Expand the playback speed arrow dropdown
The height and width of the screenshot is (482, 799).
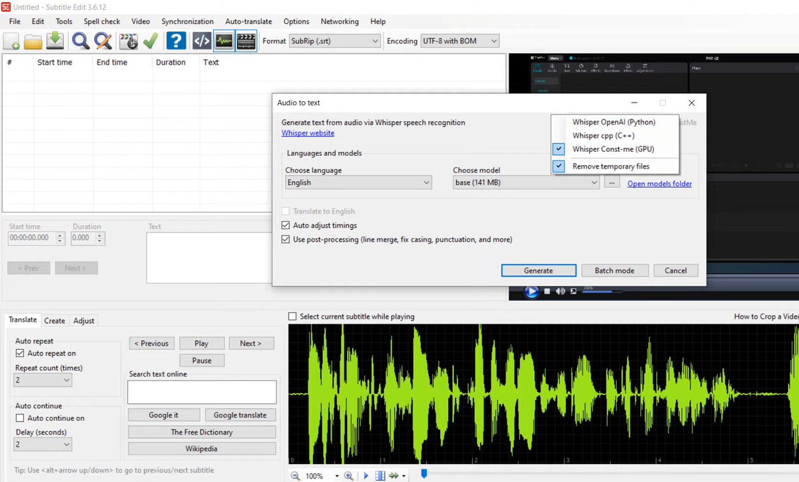tap(403, 476)
